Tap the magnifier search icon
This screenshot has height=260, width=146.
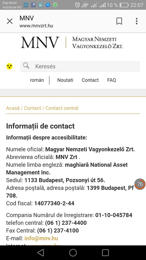point(26,66)
